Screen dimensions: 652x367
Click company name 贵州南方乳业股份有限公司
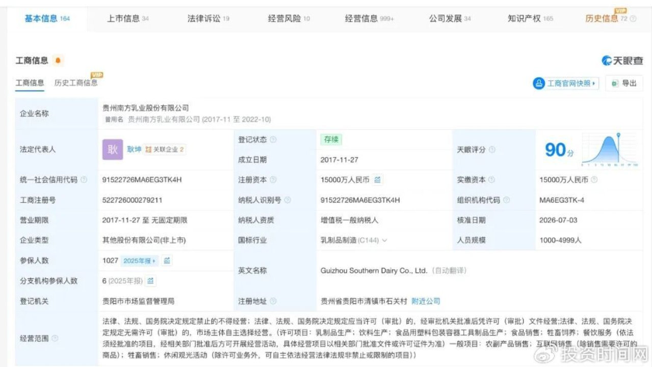click(146, 108)
